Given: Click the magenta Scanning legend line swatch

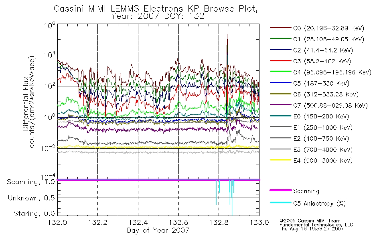Looking at the screenshot, I should point(281,190).
